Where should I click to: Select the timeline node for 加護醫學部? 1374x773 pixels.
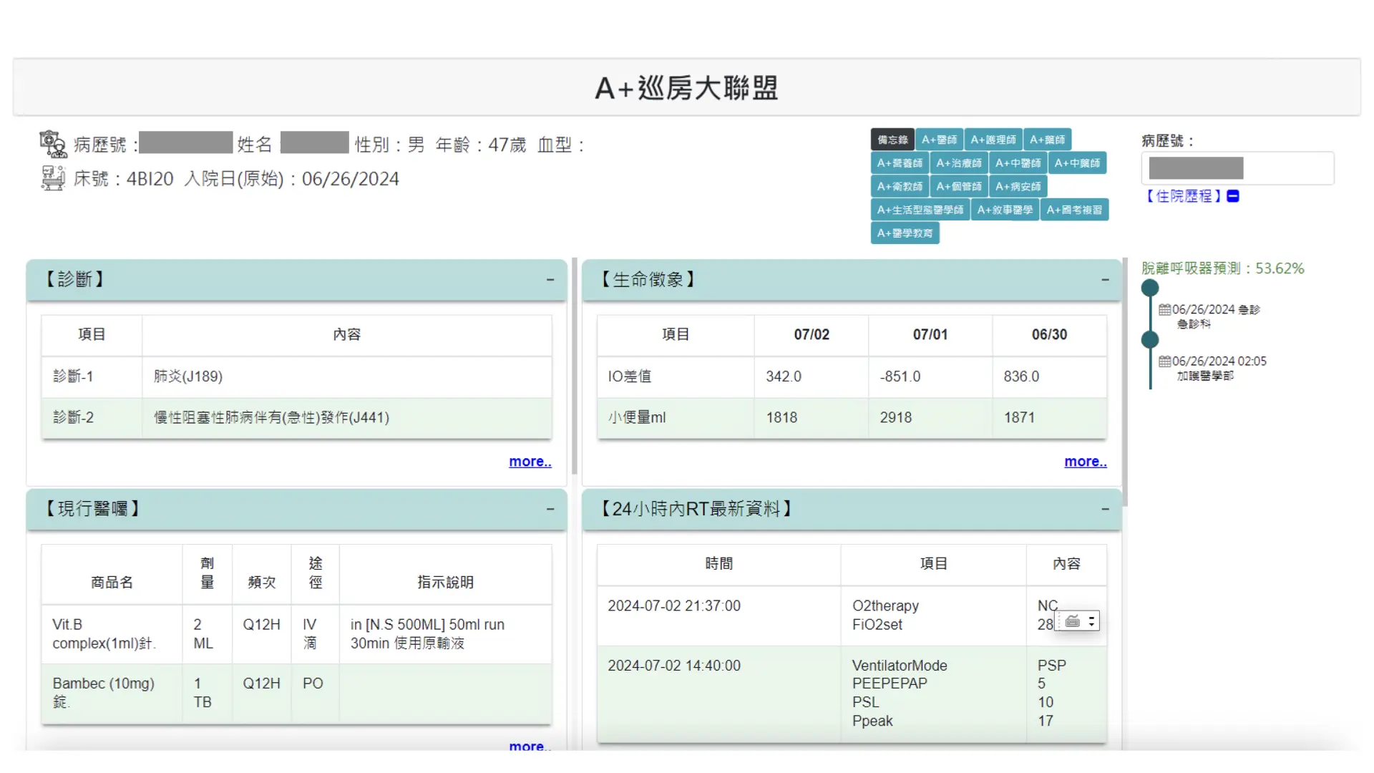1150,340
